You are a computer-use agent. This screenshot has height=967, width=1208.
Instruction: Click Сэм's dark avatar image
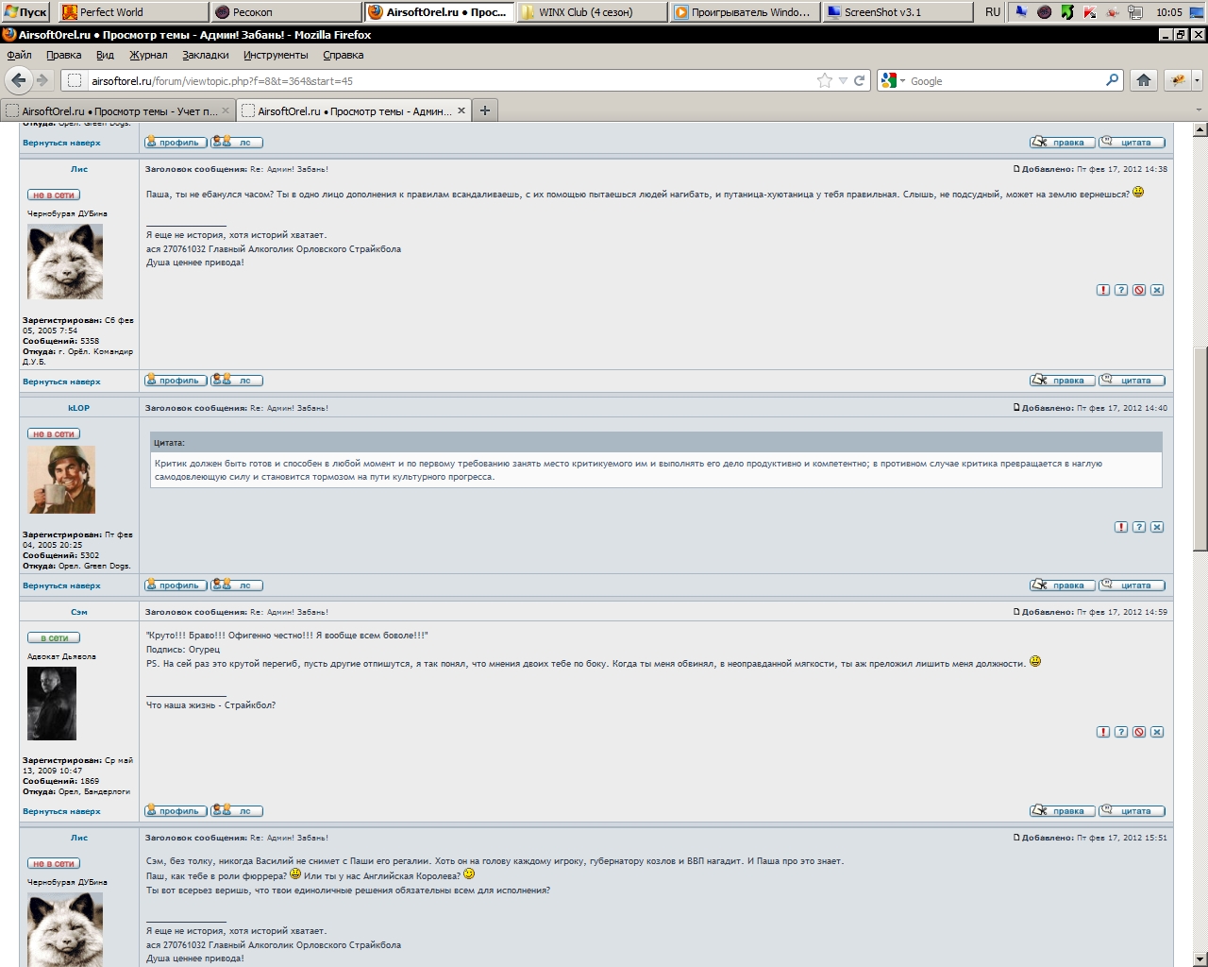pyautogui.click(x=52, y=703)
